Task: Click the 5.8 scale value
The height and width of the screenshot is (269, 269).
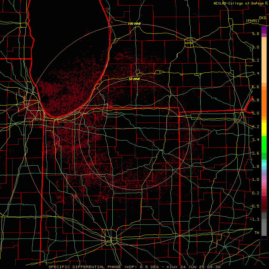Action: click(x=256, y=100)
